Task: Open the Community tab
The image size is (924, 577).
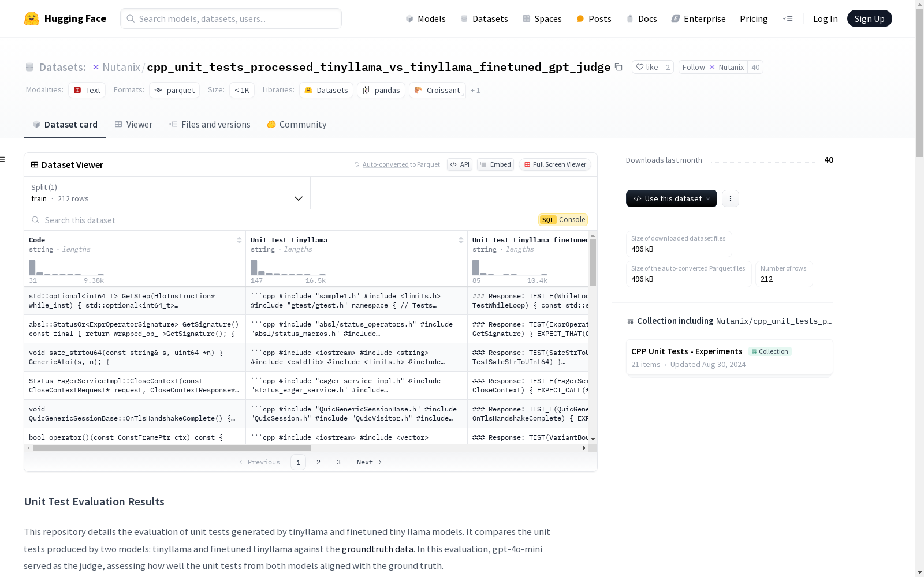Action: coord(297,125)
